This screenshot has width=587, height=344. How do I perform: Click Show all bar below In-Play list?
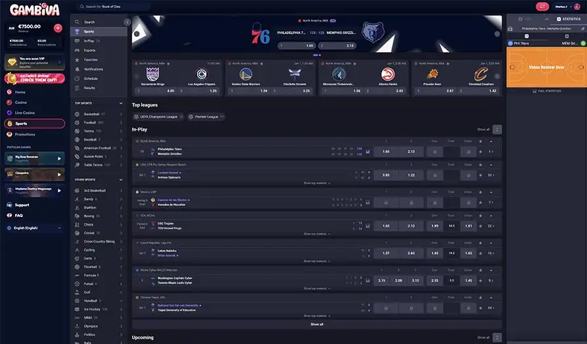tap(317, 324)
